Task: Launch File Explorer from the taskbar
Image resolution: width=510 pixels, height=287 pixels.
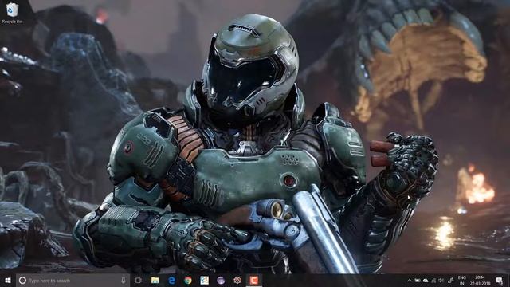Action: [x=155, y=280]
